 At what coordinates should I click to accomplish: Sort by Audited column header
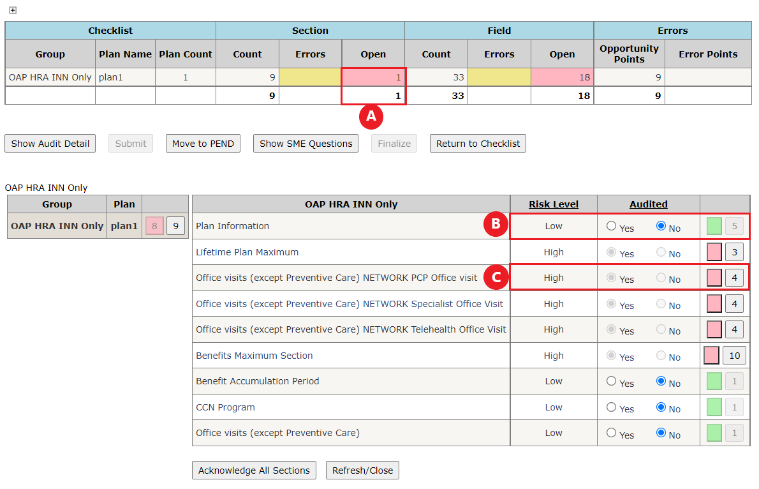point(648,204)
